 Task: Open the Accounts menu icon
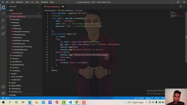[x=3, y=87]
